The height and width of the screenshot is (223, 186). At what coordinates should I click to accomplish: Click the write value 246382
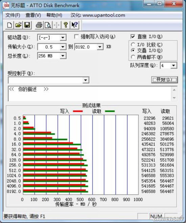148,134
